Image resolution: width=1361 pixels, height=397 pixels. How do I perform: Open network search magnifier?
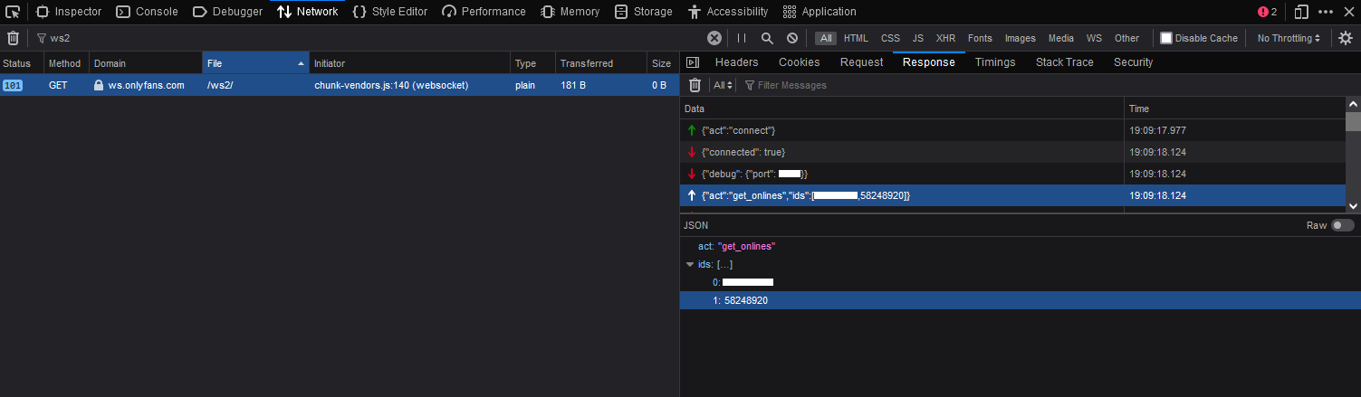click(767, 38)
